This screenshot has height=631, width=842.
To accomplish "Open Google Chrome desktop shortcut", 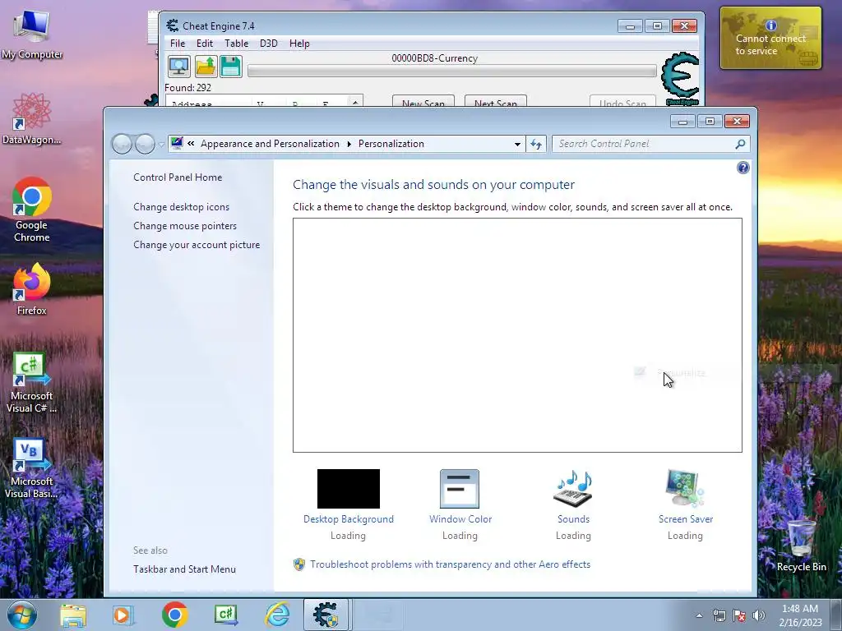I will [32, 210].
